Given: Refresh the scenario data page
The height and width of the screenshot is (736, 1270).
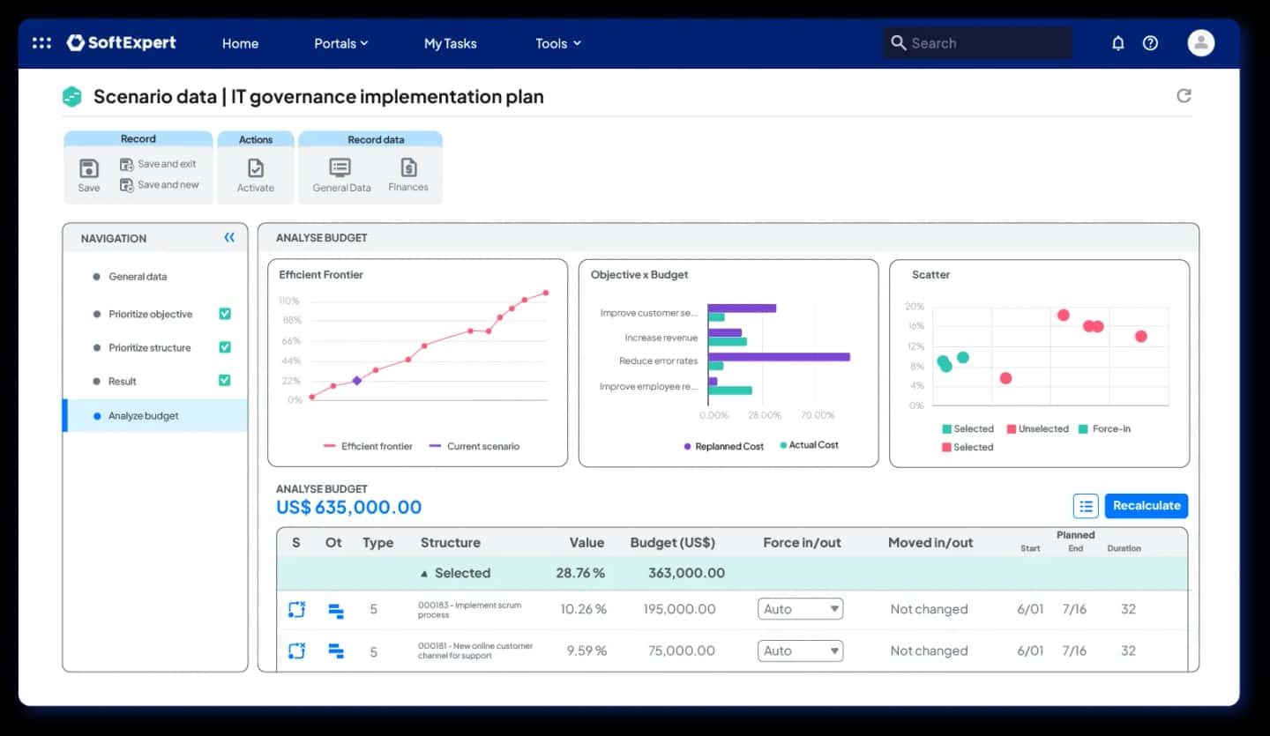Looking at the screenshot, I should [x=1184, y=95].
